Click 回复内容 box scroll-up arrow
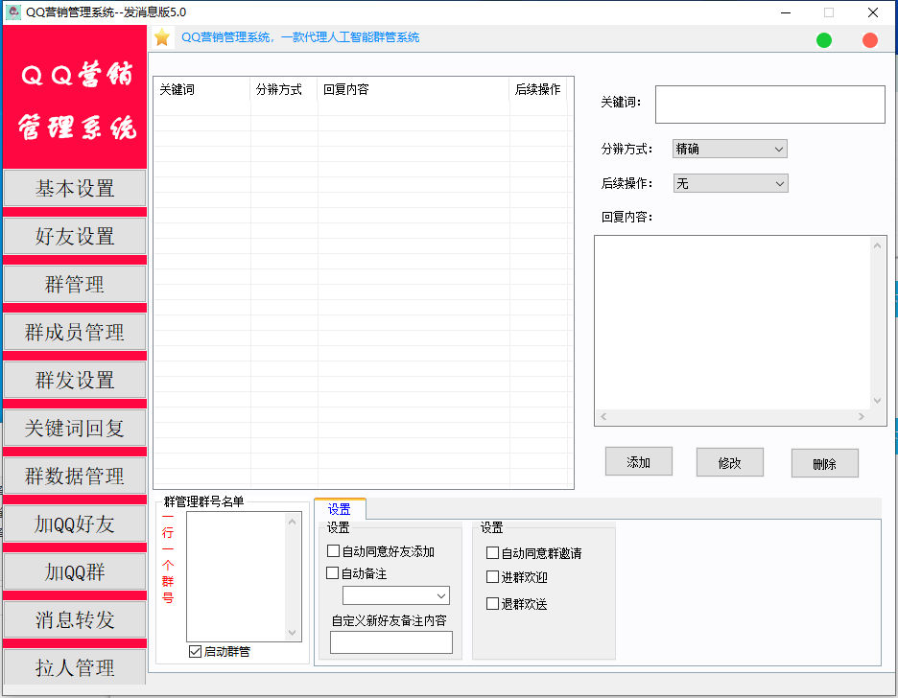This screenshot has height=698, width=898. [878, 245]
